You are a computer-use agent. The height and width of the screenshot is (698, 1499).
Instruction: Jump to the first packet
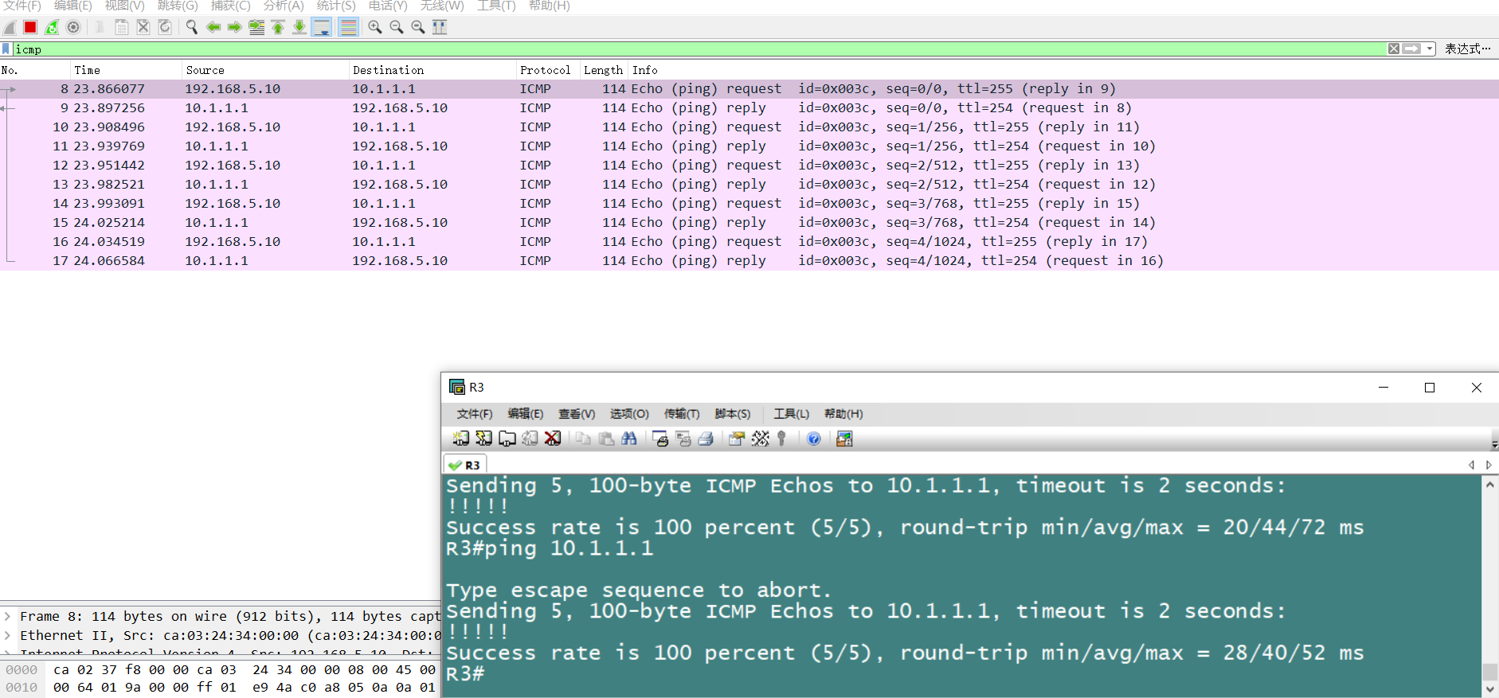point(278,27)
